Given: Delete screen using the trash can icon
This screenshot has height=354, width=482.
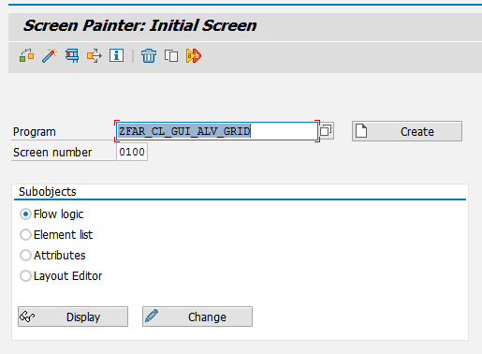Looking at the screenshot, I should (x=149, y=56).
